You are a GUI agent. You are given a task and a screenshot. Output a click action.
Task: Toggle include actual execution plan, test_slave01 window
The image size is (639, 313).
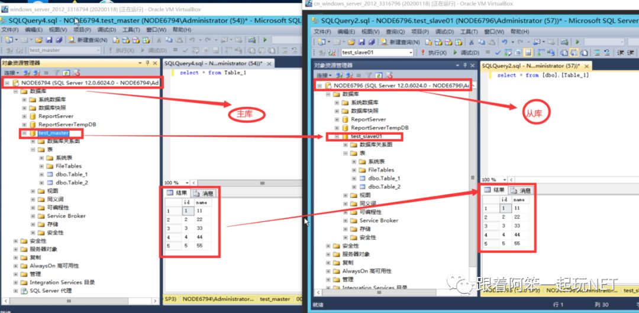point(541,53)
